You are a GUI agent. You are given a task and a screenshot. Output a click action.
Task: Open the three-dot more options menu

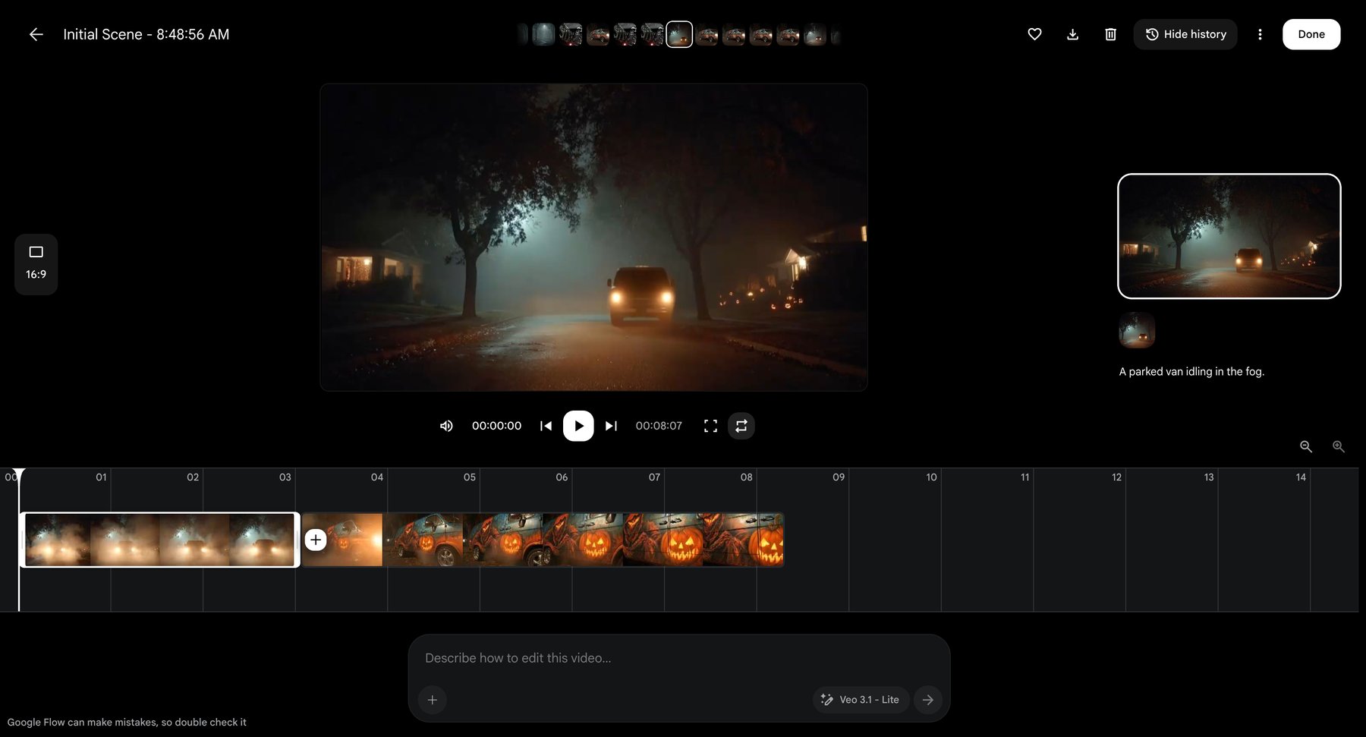coord(1260,34)
